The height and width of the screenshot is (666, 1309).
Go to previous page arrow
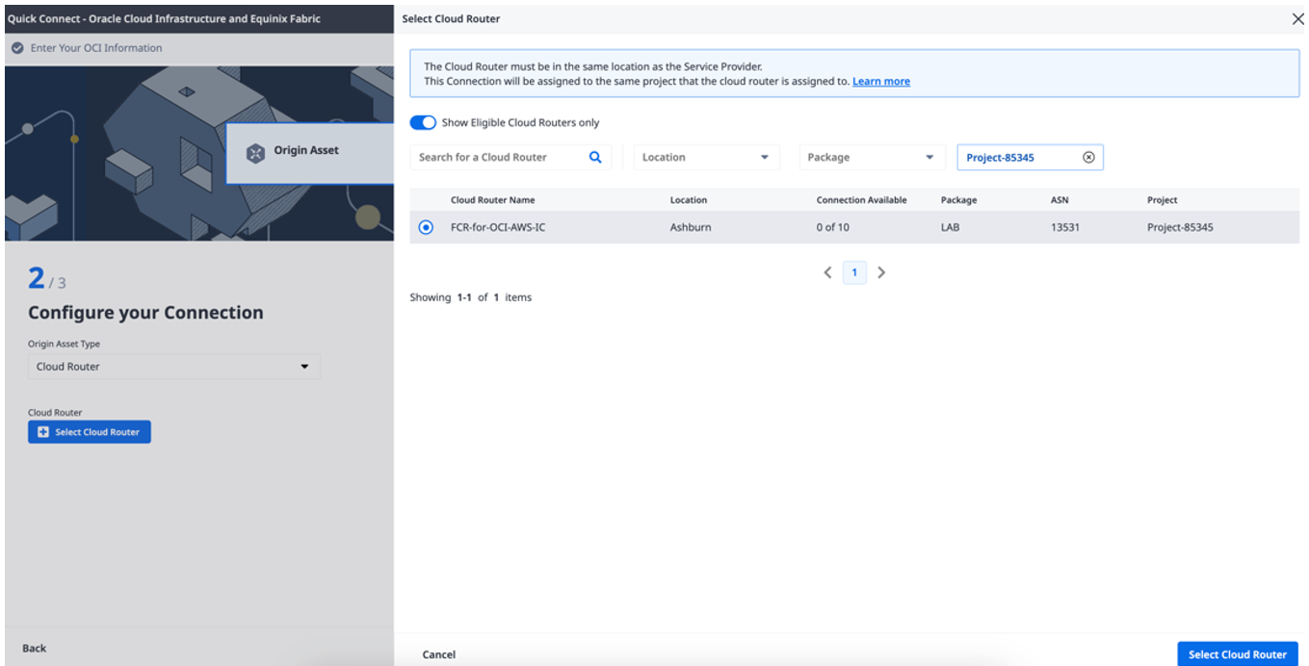827,273
